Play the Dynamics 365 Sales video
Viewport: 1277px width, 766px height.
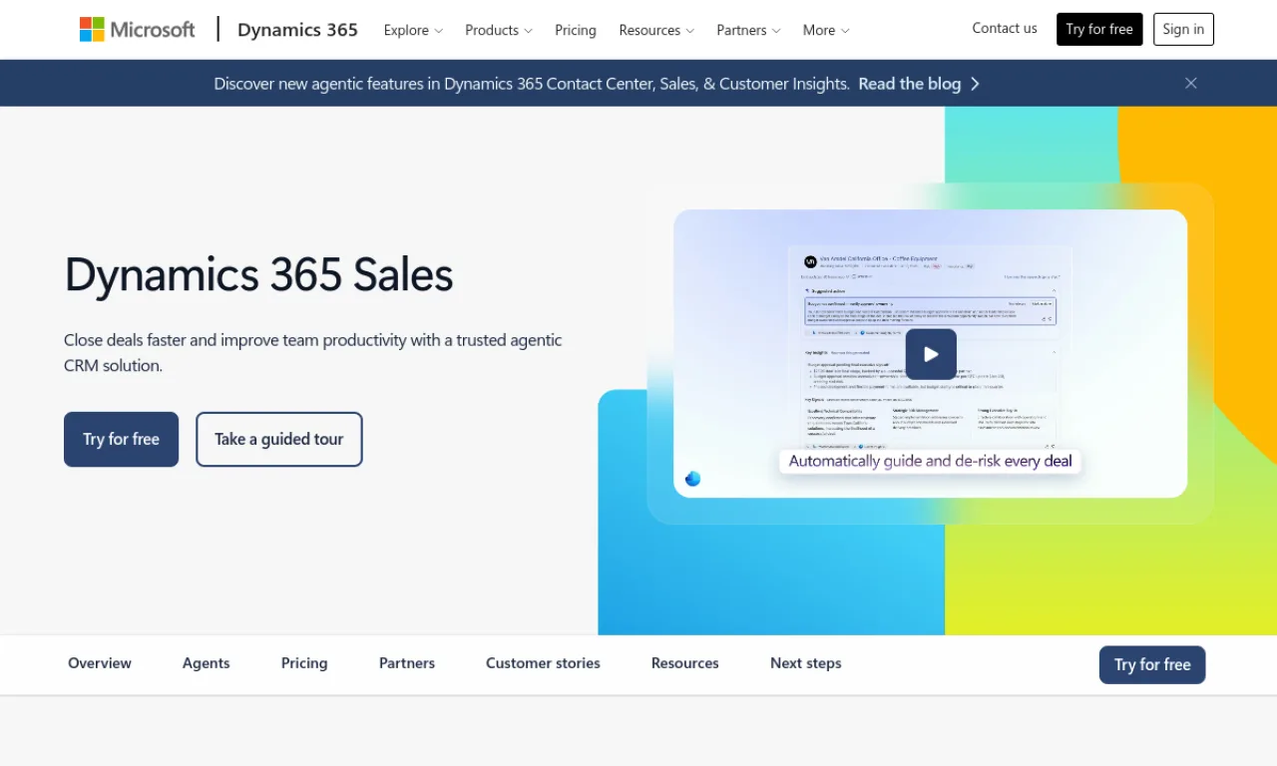(931, 354)
